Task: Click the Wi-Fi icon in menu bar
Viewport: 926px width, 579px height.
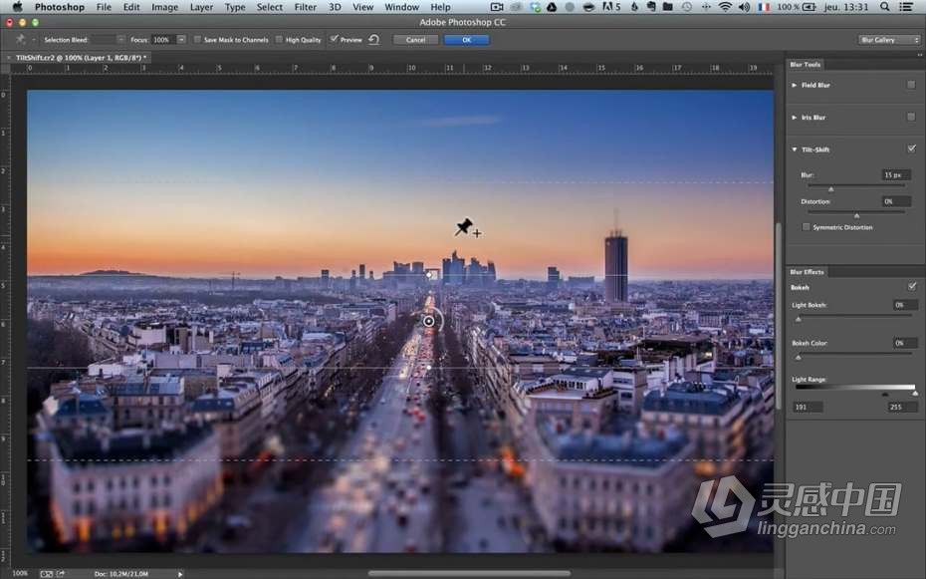Action: [x=725, y=7]
